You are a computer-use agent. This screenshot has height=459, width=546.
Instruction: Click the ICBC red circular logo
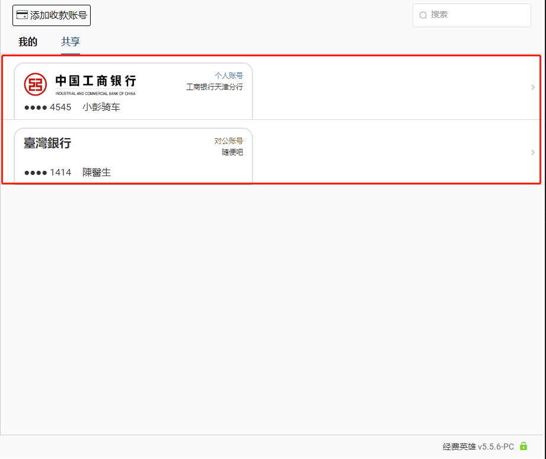pos(36,85)
